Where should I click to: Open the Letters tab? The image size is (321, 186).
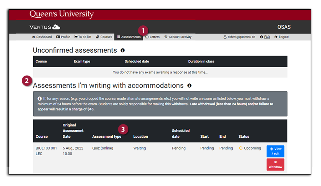(x=152, y=37)
